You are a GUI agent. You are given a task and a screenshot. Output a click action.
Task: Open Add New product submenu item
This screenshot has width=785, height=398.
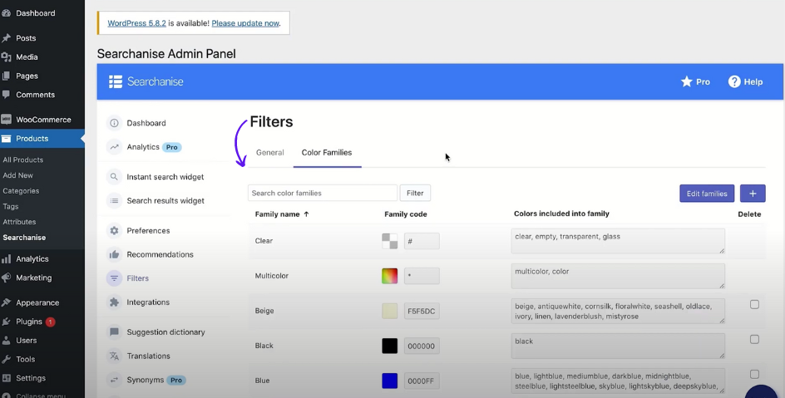(18, 175)
